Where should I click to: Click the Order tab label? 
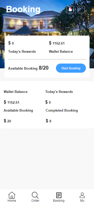tap(35, 200)
